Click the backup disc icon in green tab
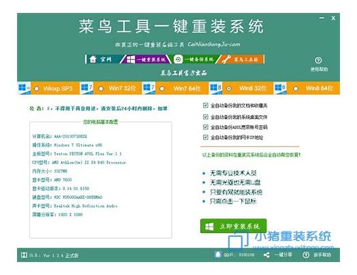The height and width of the screenshot is (275, 357). (x=178, y=59)
